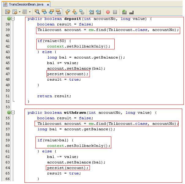
Task: Select the TransSessionBean.java tab
Action: click(x=26, y=4)
